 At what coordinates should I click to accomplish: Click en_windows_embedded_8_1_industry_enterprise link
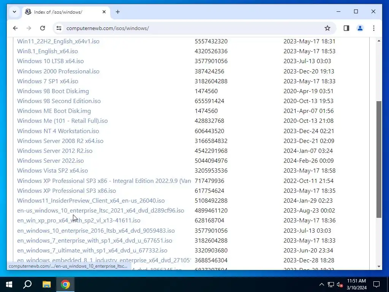(104, 260)
